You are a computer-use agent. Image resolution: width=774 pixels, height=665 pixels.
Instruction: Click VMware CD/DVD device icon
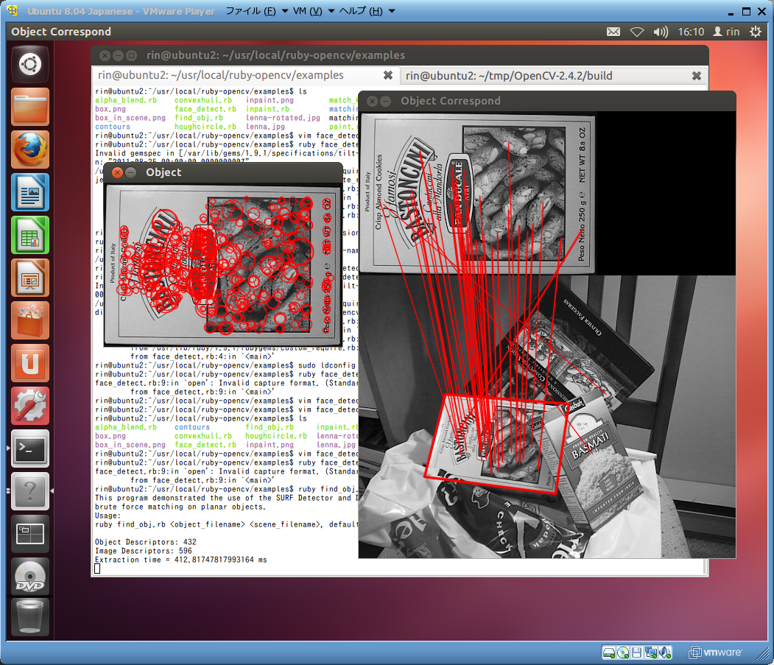point(623,652)
